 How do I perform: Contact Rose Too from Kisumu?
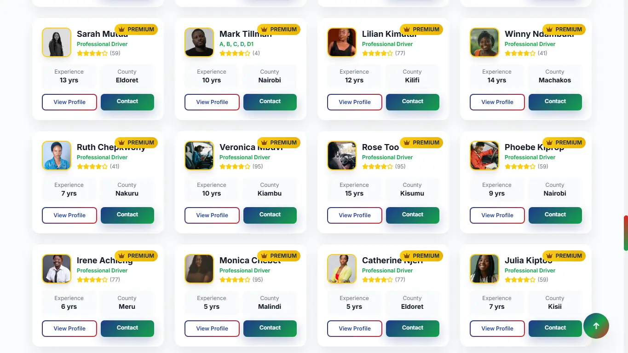click(x=412, y=215)
